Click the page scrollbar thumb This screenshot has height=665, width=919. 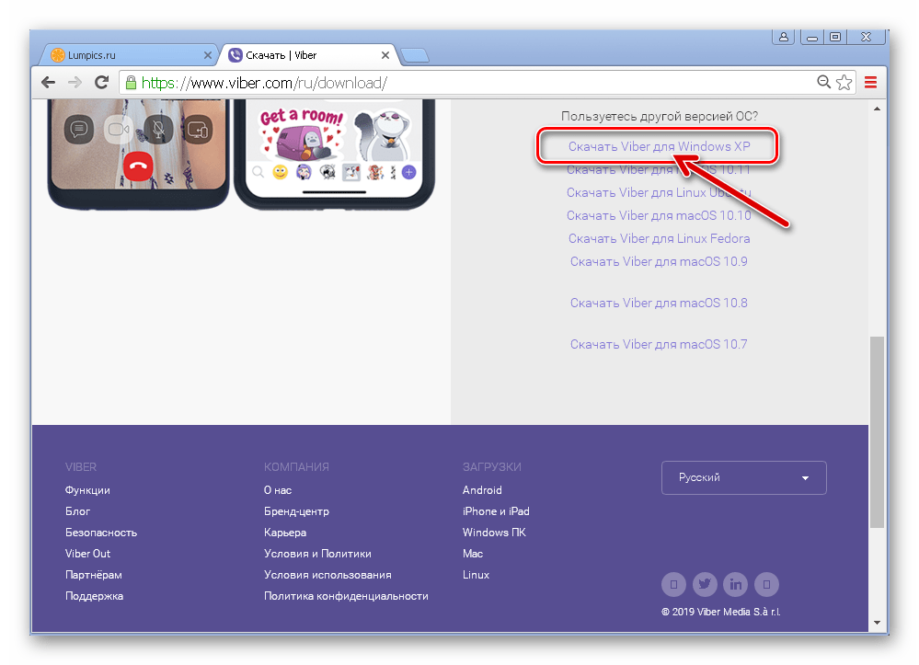coord(877,432)
